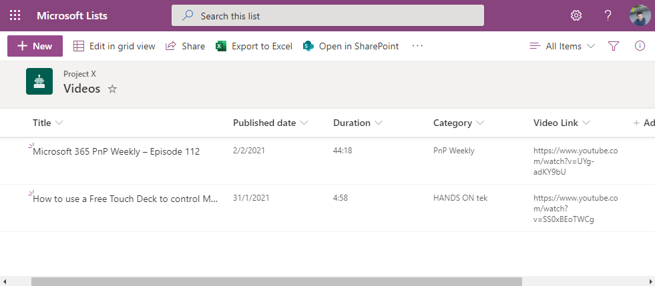Open the Published date column dropdown
The image size is (655, 286).
pyautogui.click(x=270, y=123)
